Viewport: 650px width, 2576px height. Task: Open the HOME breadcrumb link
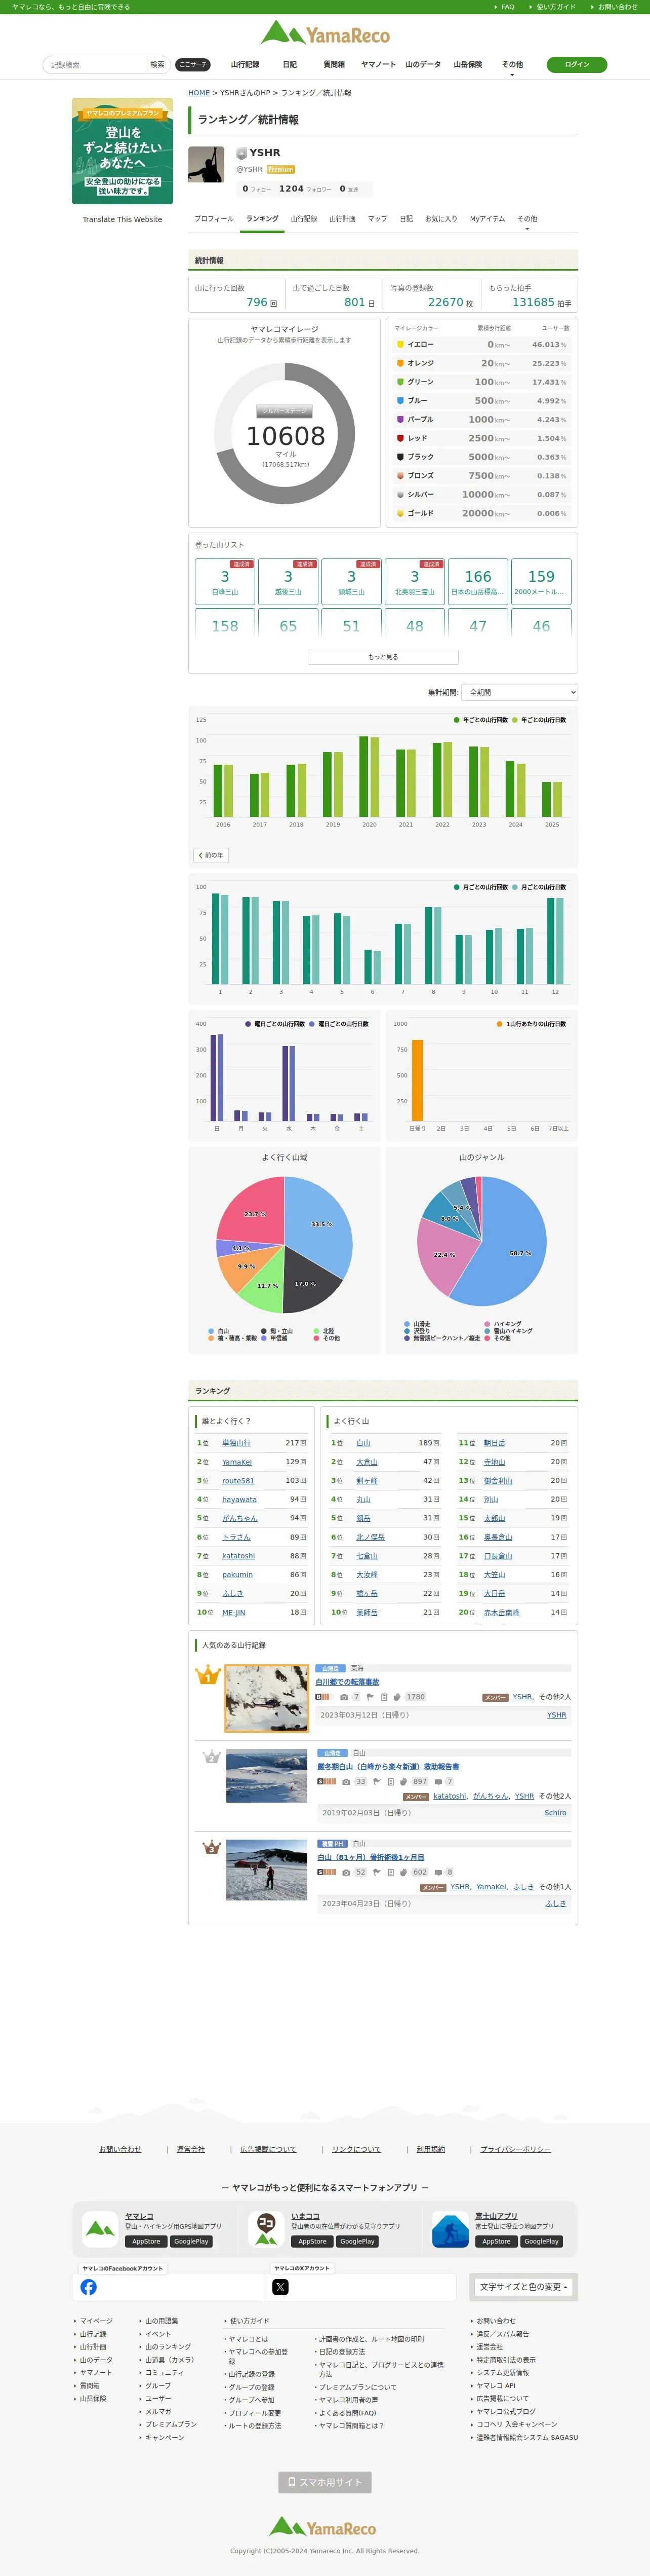pyautogui.click(x=198, y=93)
